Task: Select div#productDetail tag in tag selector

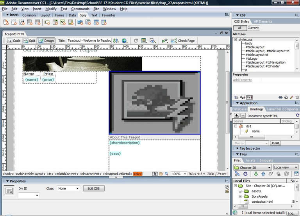Action: click(117, 174)
